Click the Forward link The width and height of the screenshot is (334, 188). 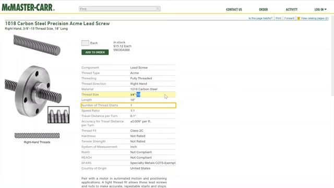[289, 18]
